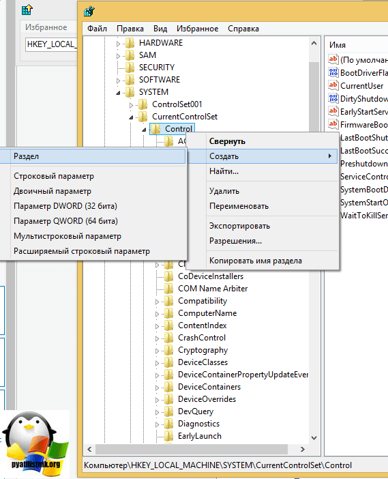Choose Расширяемый строковый параметр
388x479 pixels.
coord(93,251)
